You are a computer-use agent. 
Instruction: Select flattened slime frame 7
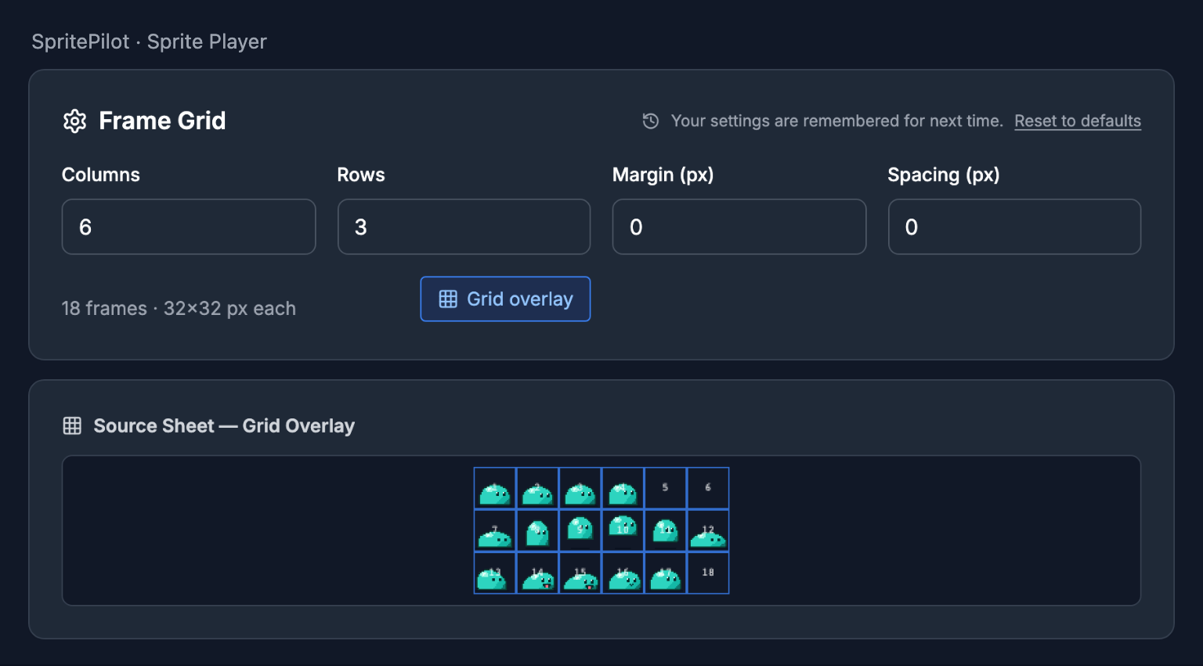pos(495,530)
